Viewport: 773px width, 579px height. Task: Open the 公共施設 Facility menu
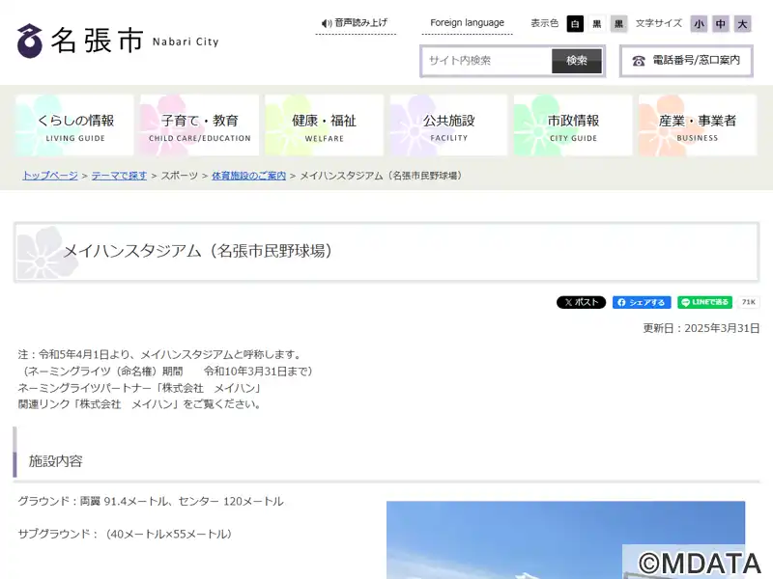click(448, 125)
